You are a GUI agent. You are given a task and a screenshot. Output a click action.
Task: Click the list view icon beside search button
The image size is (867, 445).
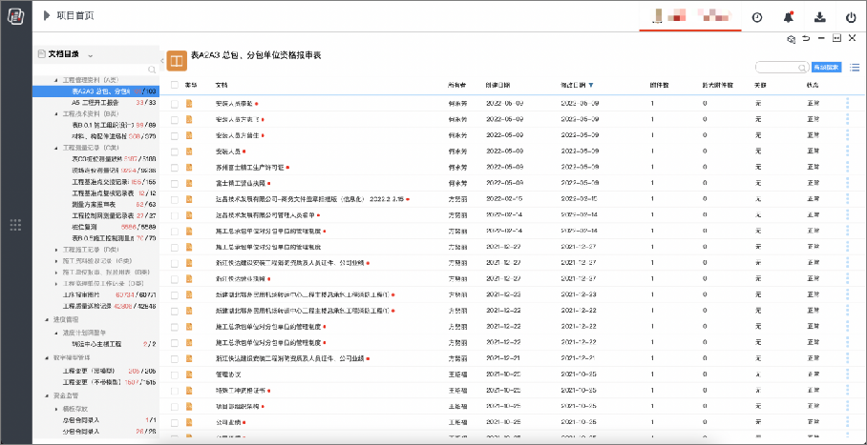tap(854, 68)
